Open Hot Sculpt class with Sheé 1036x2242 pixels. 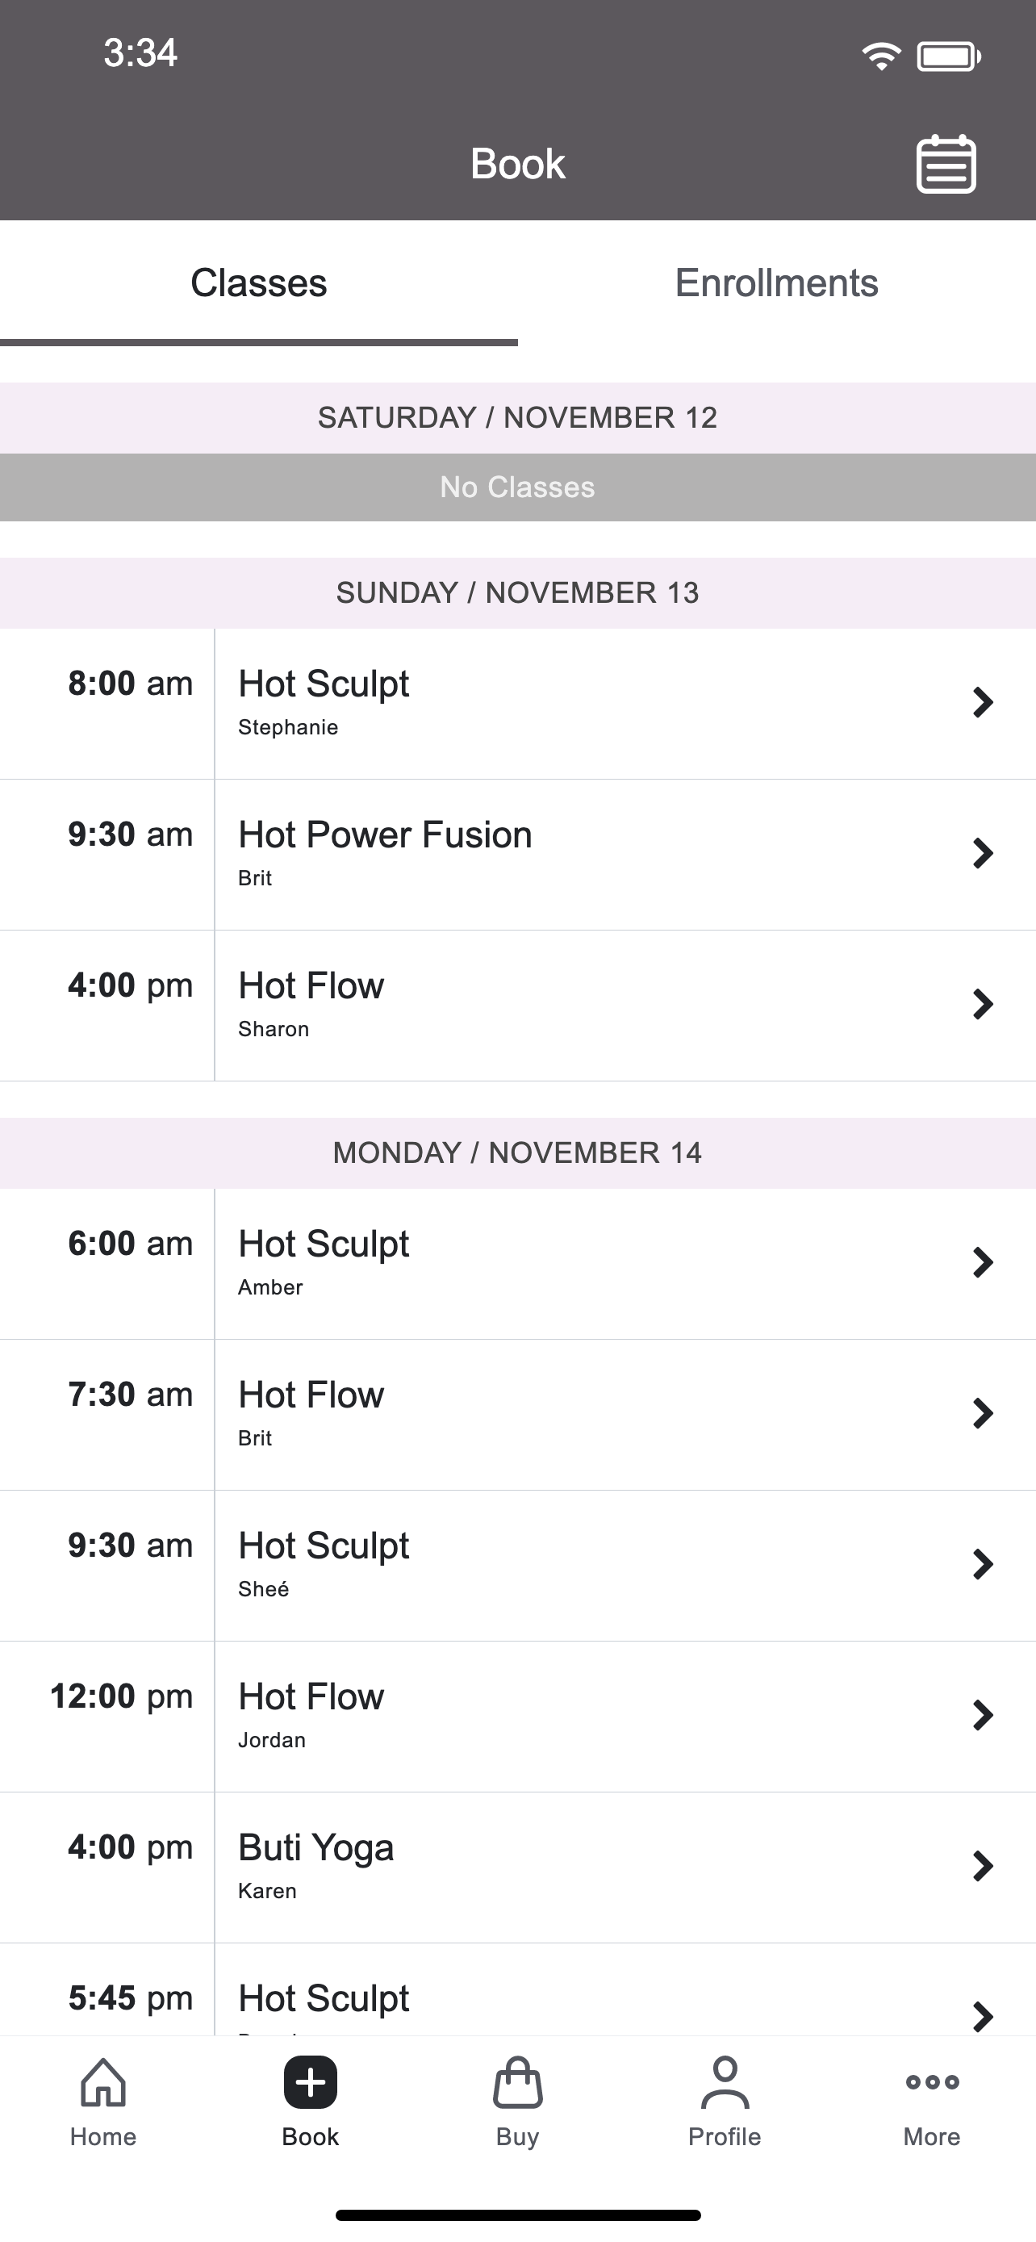[x=517, y=1566]
